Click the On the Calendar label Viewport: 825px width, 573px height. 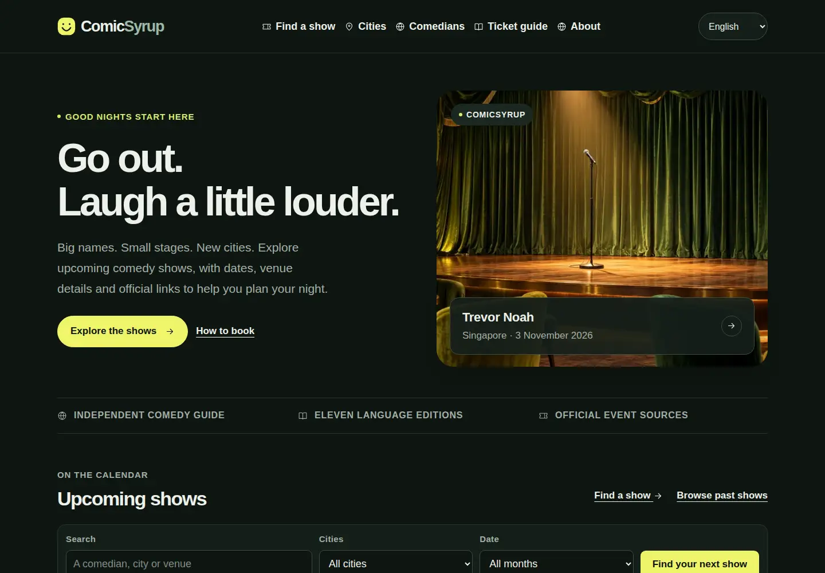[x=103, y=475]
